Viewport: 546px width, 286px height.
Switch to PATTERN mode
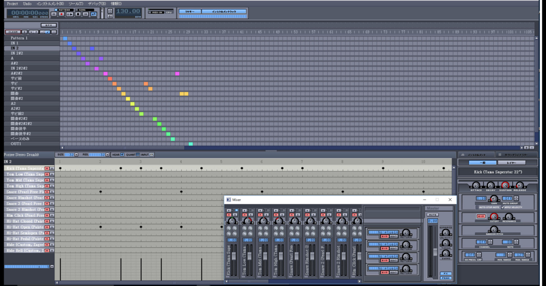click(x=64, y=10)
